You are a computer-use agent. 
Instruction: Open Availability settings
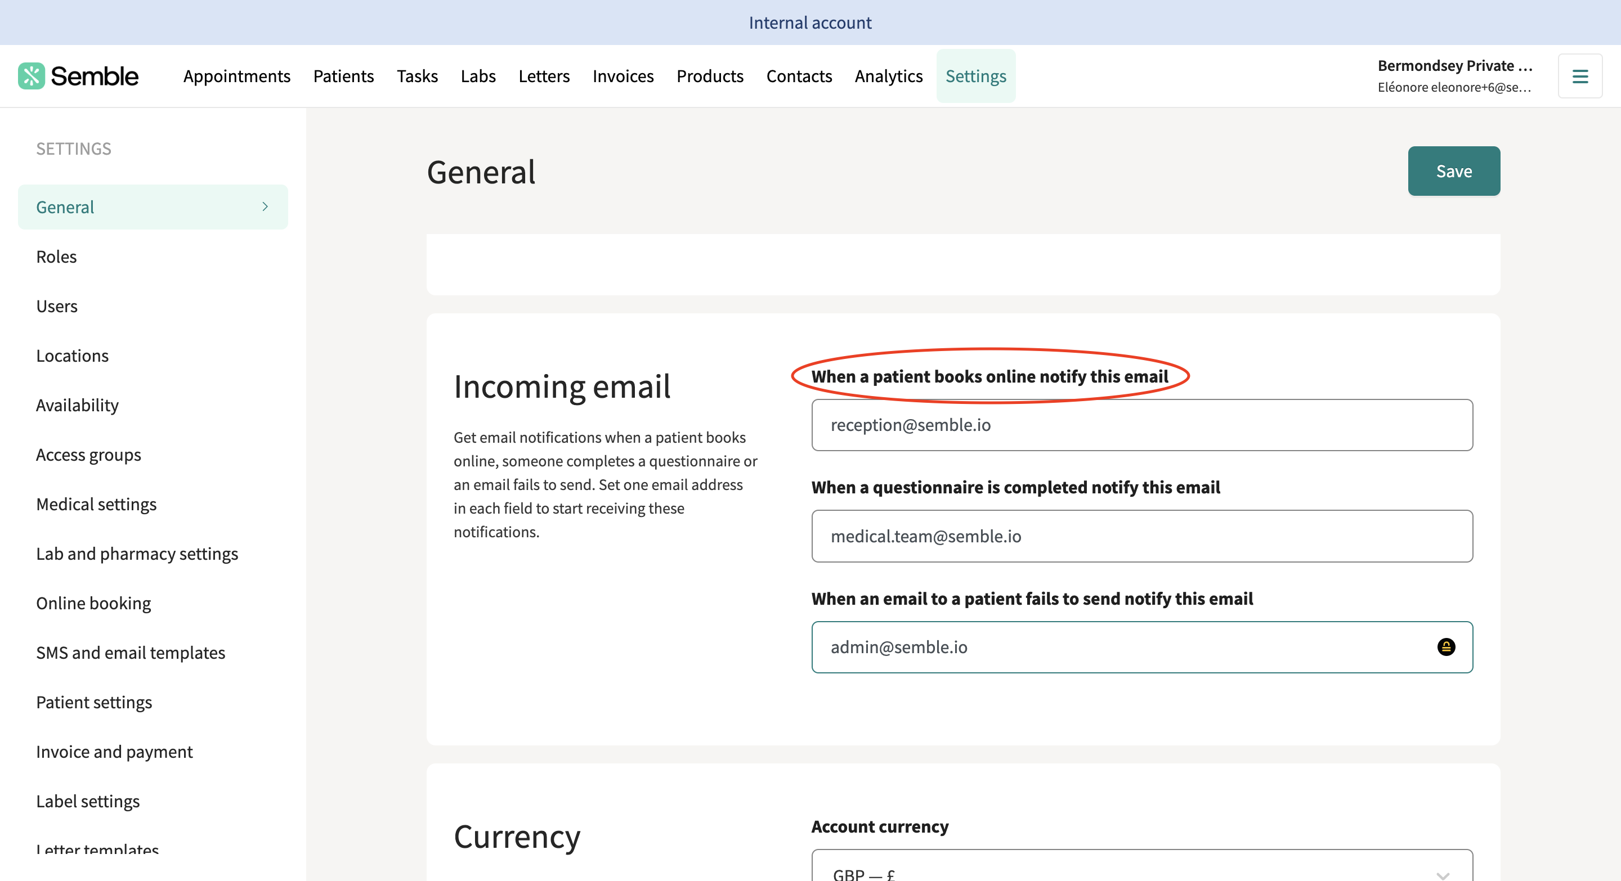pos(78,406)
